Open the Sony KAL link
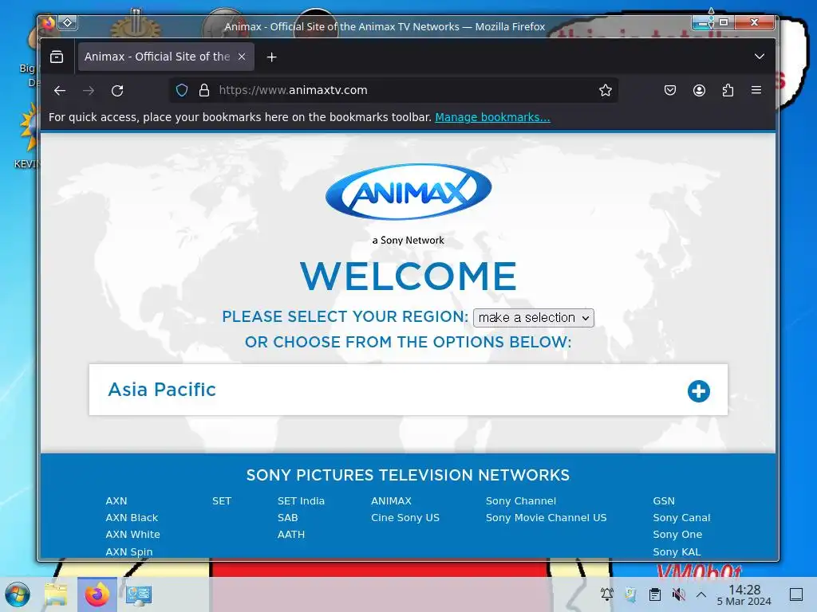Viewport: 817px width, 612px height. (677, 551)
